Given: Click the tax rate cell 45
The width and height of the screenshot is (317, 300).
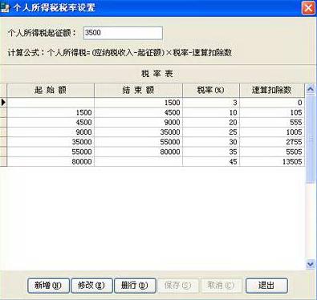Looking at the screenshot, I should (x=211, y=161).
